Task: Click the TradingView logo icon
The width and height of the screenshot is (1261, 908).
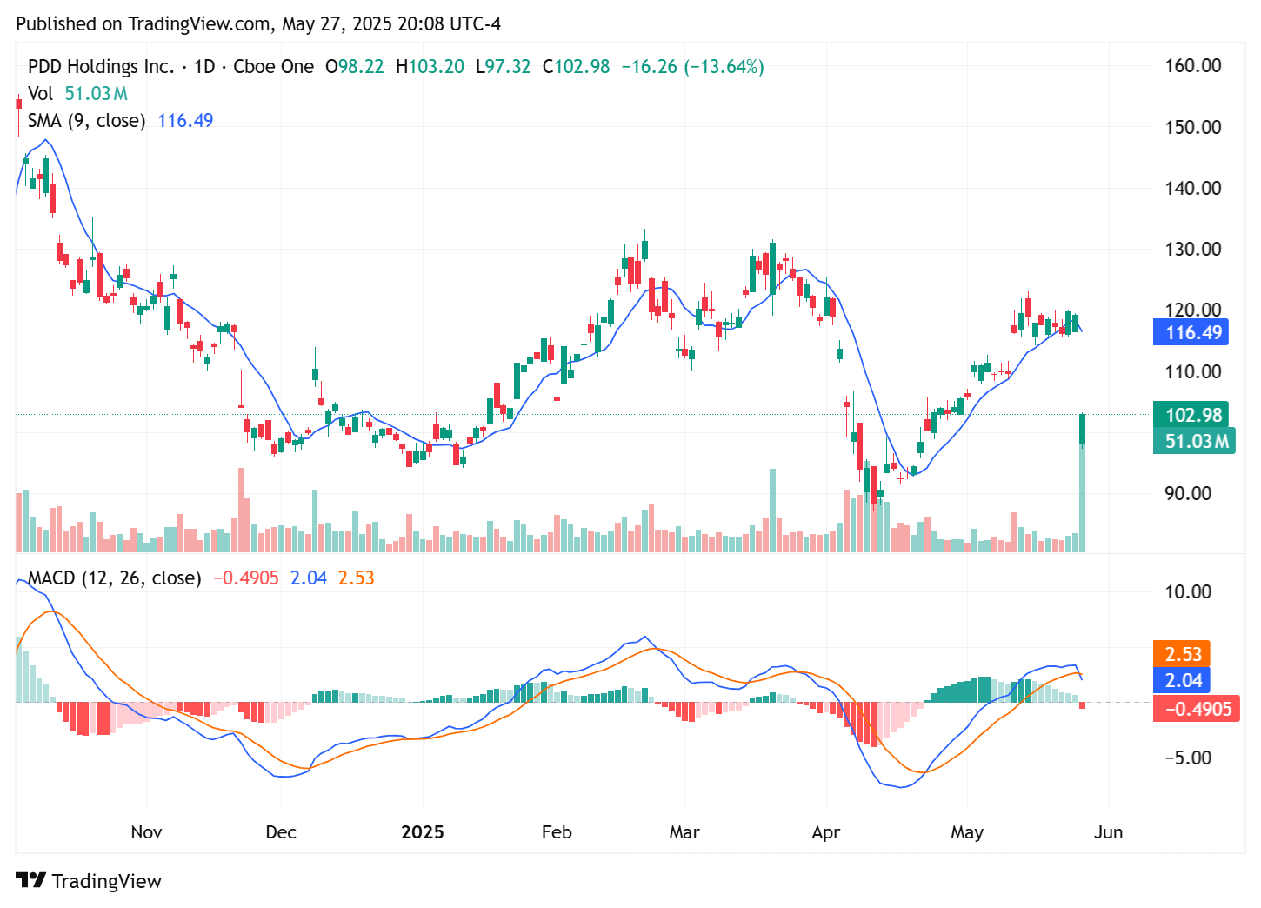Action: coord(32,881)
